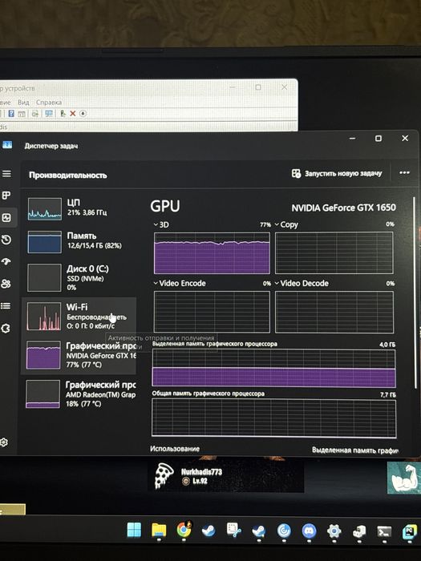The height and width of the screenshot is (561, 421).
Task: Select Performance page icon in sidebar
Action: (x=6, y=217)
